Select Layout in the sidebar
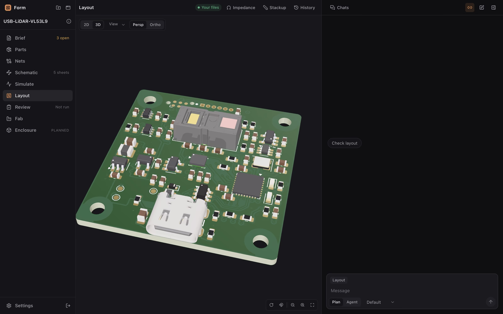This screenshot has width=503, height=314. tap(38, 95)
